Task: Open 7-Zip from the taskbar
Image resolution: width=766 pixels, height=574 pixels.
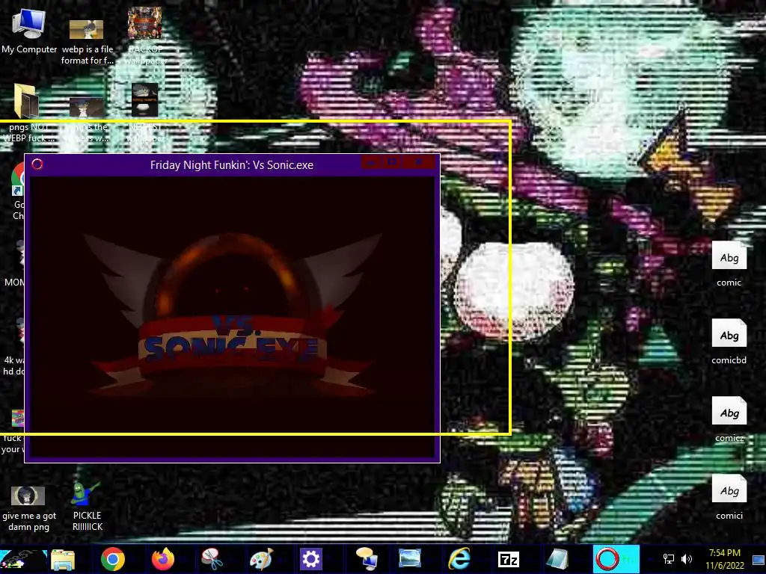Action: click(508, 559)
